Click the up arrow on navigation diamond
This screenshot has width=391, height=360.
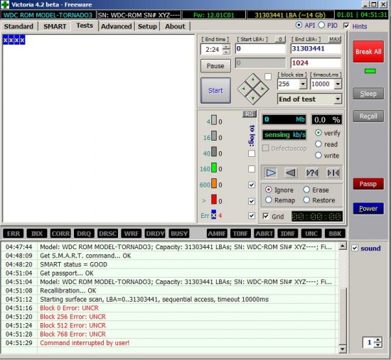tap(253, 80)
